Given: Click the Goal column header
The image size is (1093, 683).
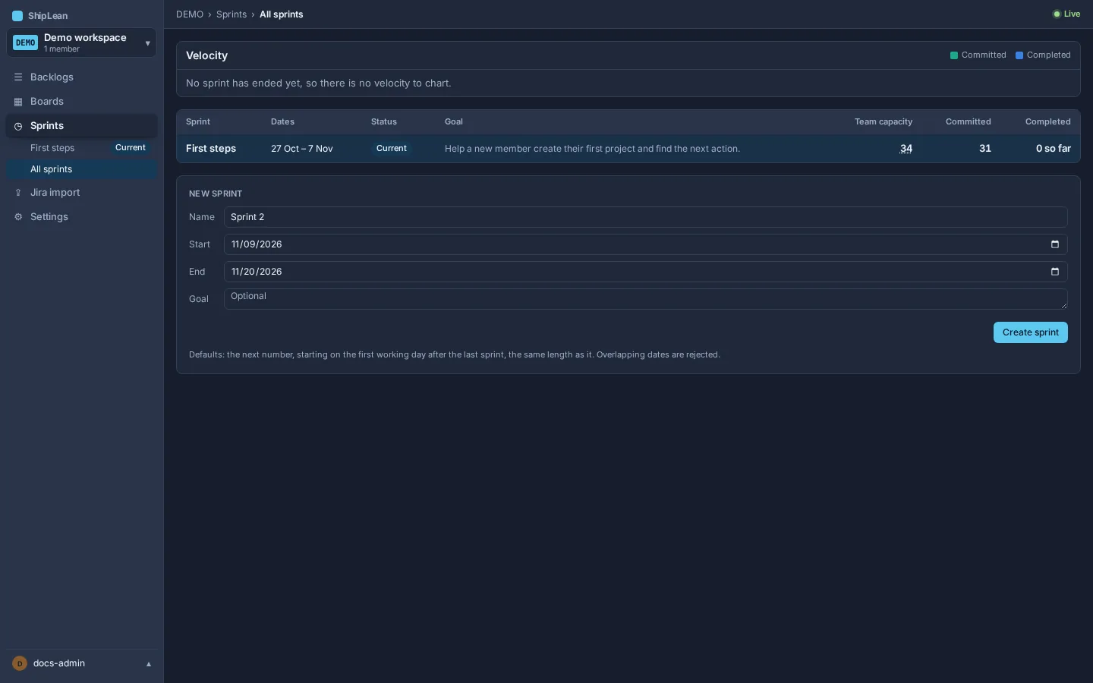Looking at the screenshot, I should (454, 121).
